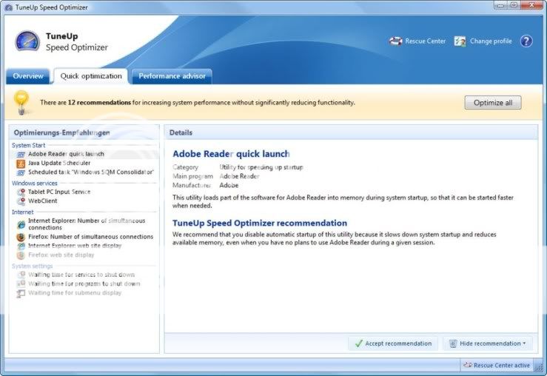Click the Windows services group header
547x376 pixels.
[x=35, y=183]
